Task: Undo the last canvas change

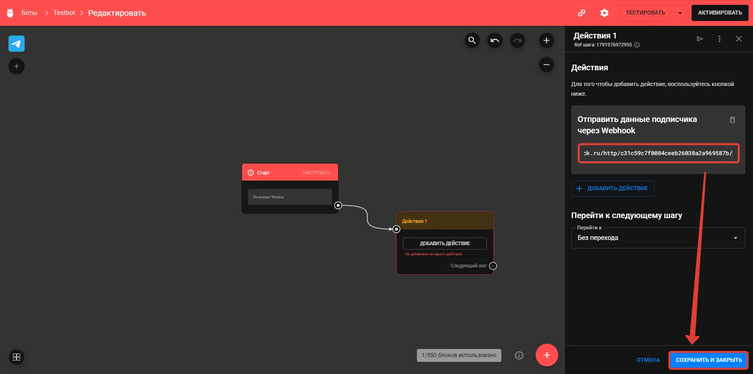Action: point(494,40)
